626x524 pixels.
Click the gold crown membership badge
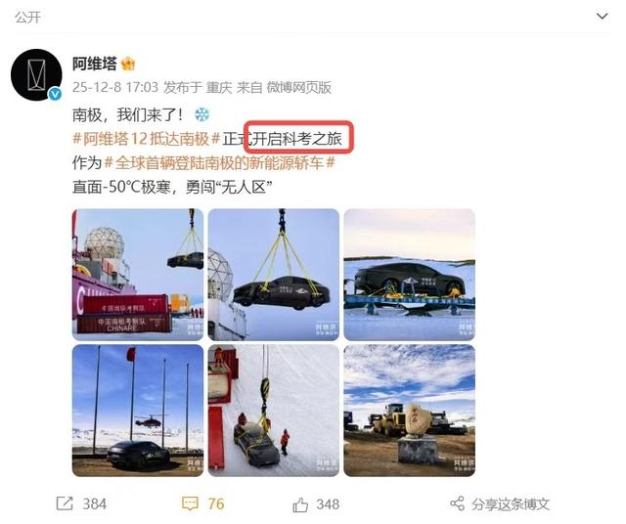tap(128, 64)
